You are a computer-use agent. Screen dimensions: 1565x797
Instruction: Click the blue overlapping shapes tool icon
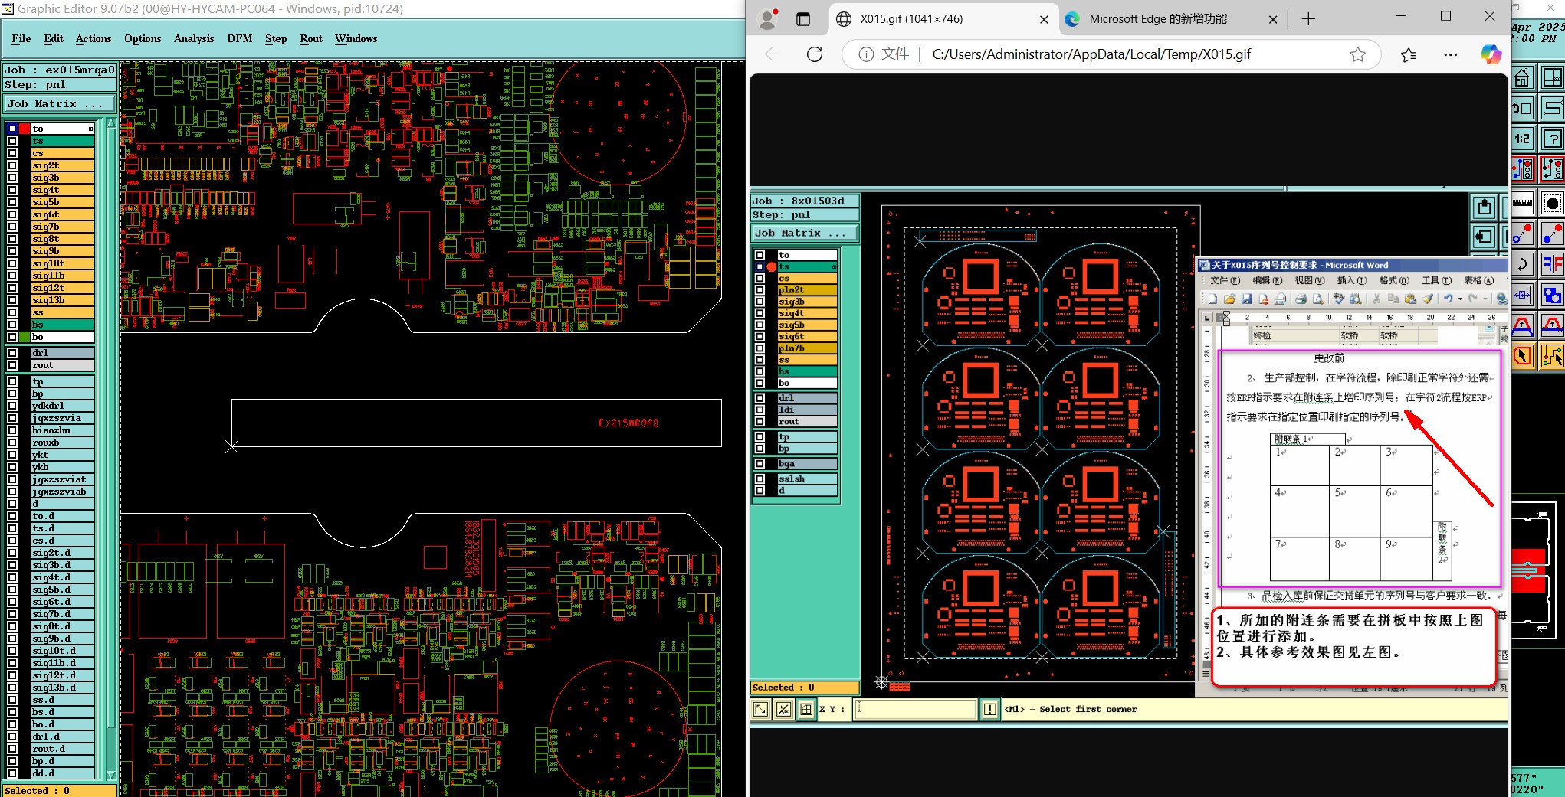[1553, 296]
